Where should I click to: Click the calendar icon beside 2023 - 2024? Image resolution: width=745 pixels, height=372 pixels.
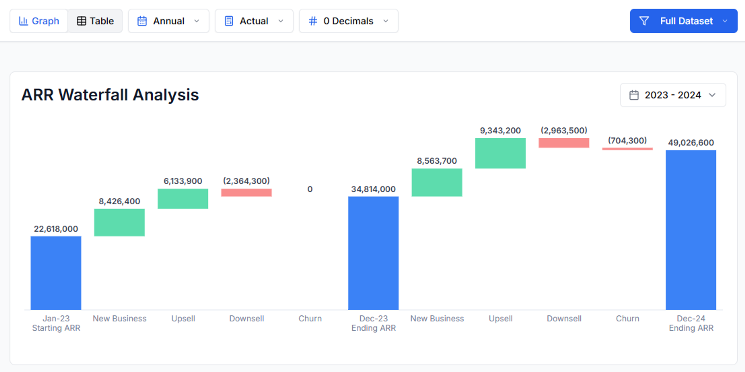click(x=634, y=95)
